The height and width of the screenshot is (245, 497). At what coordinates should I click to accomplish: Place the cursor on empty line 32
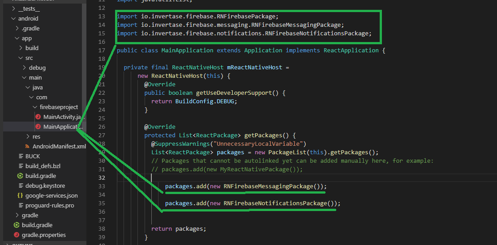pyautogui.click(x=307, y=178)
